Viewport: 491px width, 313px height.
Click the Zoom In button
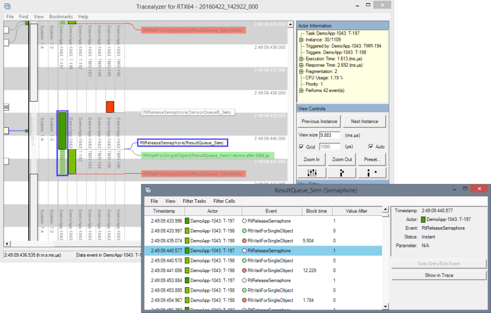click(311, 159)
